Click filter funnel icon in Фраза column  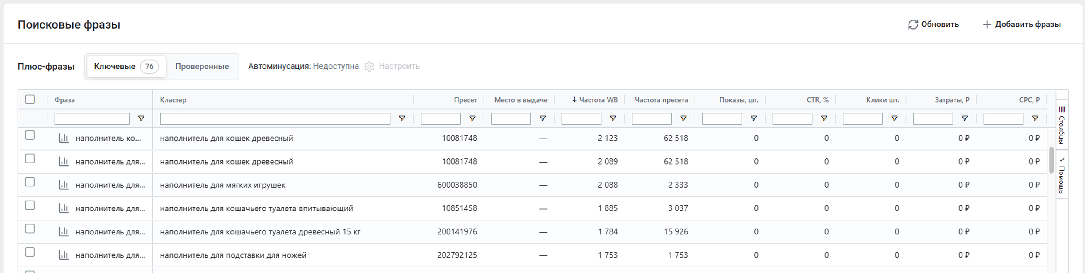pyautogui.click(x=142, y=119)
